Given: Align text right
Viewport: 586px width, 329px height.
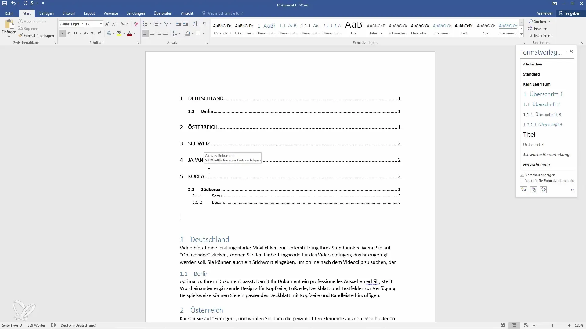Looking at the screenshot, I should click(159, 33).
